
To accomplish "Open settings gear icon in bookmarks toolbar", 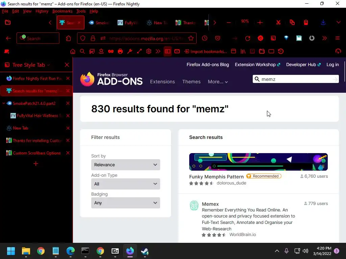I will pyautogui.click(x=149, y=52).
